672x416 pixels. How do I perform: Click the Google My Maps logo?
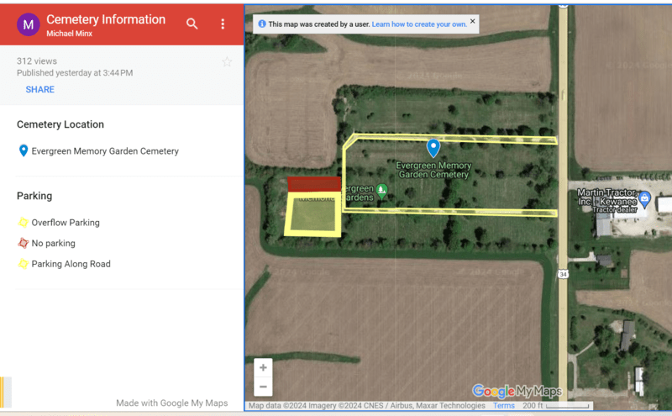pyautogui.click(x=516, y=391)
